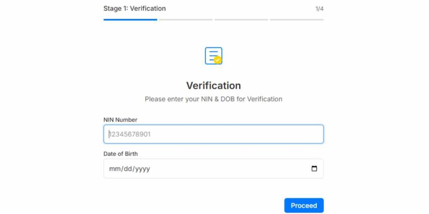Click the fourth progress bar segment
Viewport: 429px width, 214px height.
297,20
